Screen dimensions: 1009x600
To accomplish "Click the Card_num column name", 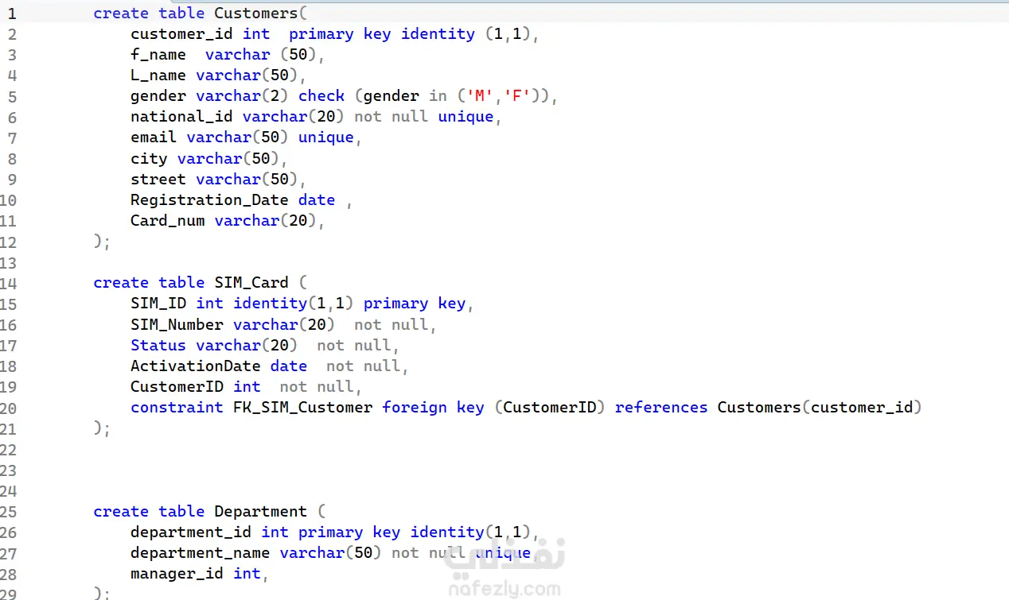I will (168, 221).
